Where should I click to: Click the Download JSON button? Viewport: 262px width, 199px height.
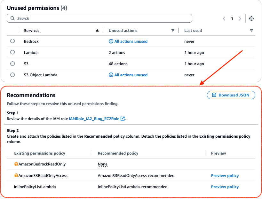tap(231, 95)
